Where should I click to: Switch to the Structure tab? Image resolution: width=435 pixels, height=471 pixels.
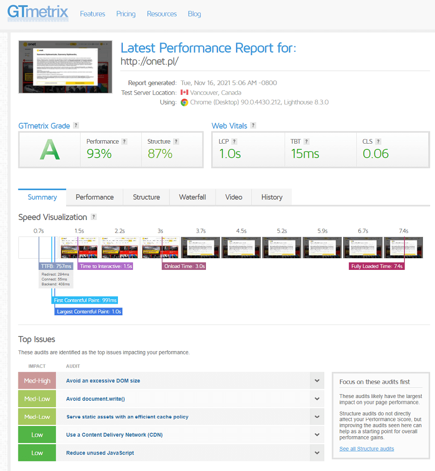(146, 197)
